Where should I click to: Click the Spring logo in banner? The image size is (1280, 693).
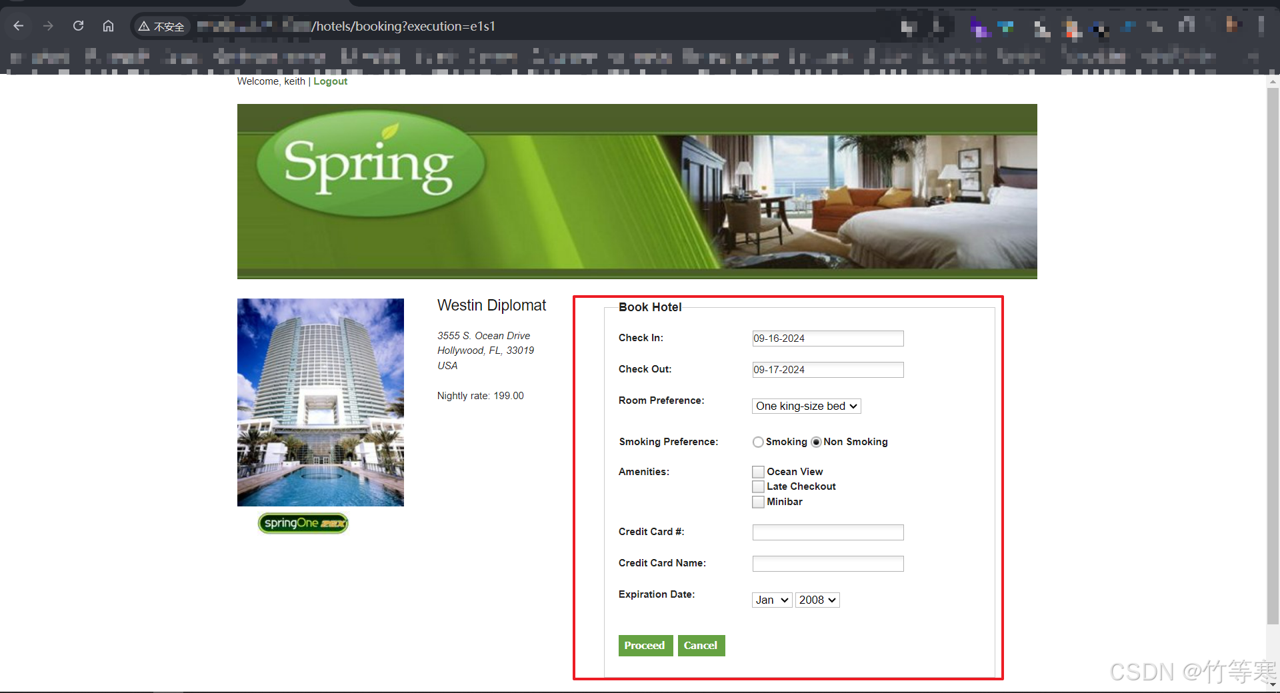(x=370, y=164)
